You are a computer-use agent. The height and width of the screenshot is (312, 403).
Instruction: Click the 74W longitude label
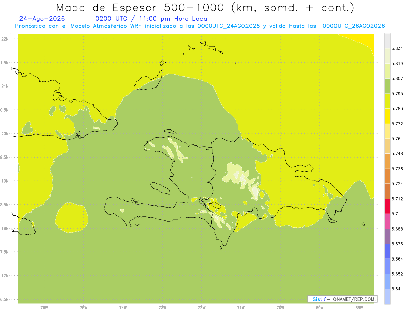click(x=123, y=307)
